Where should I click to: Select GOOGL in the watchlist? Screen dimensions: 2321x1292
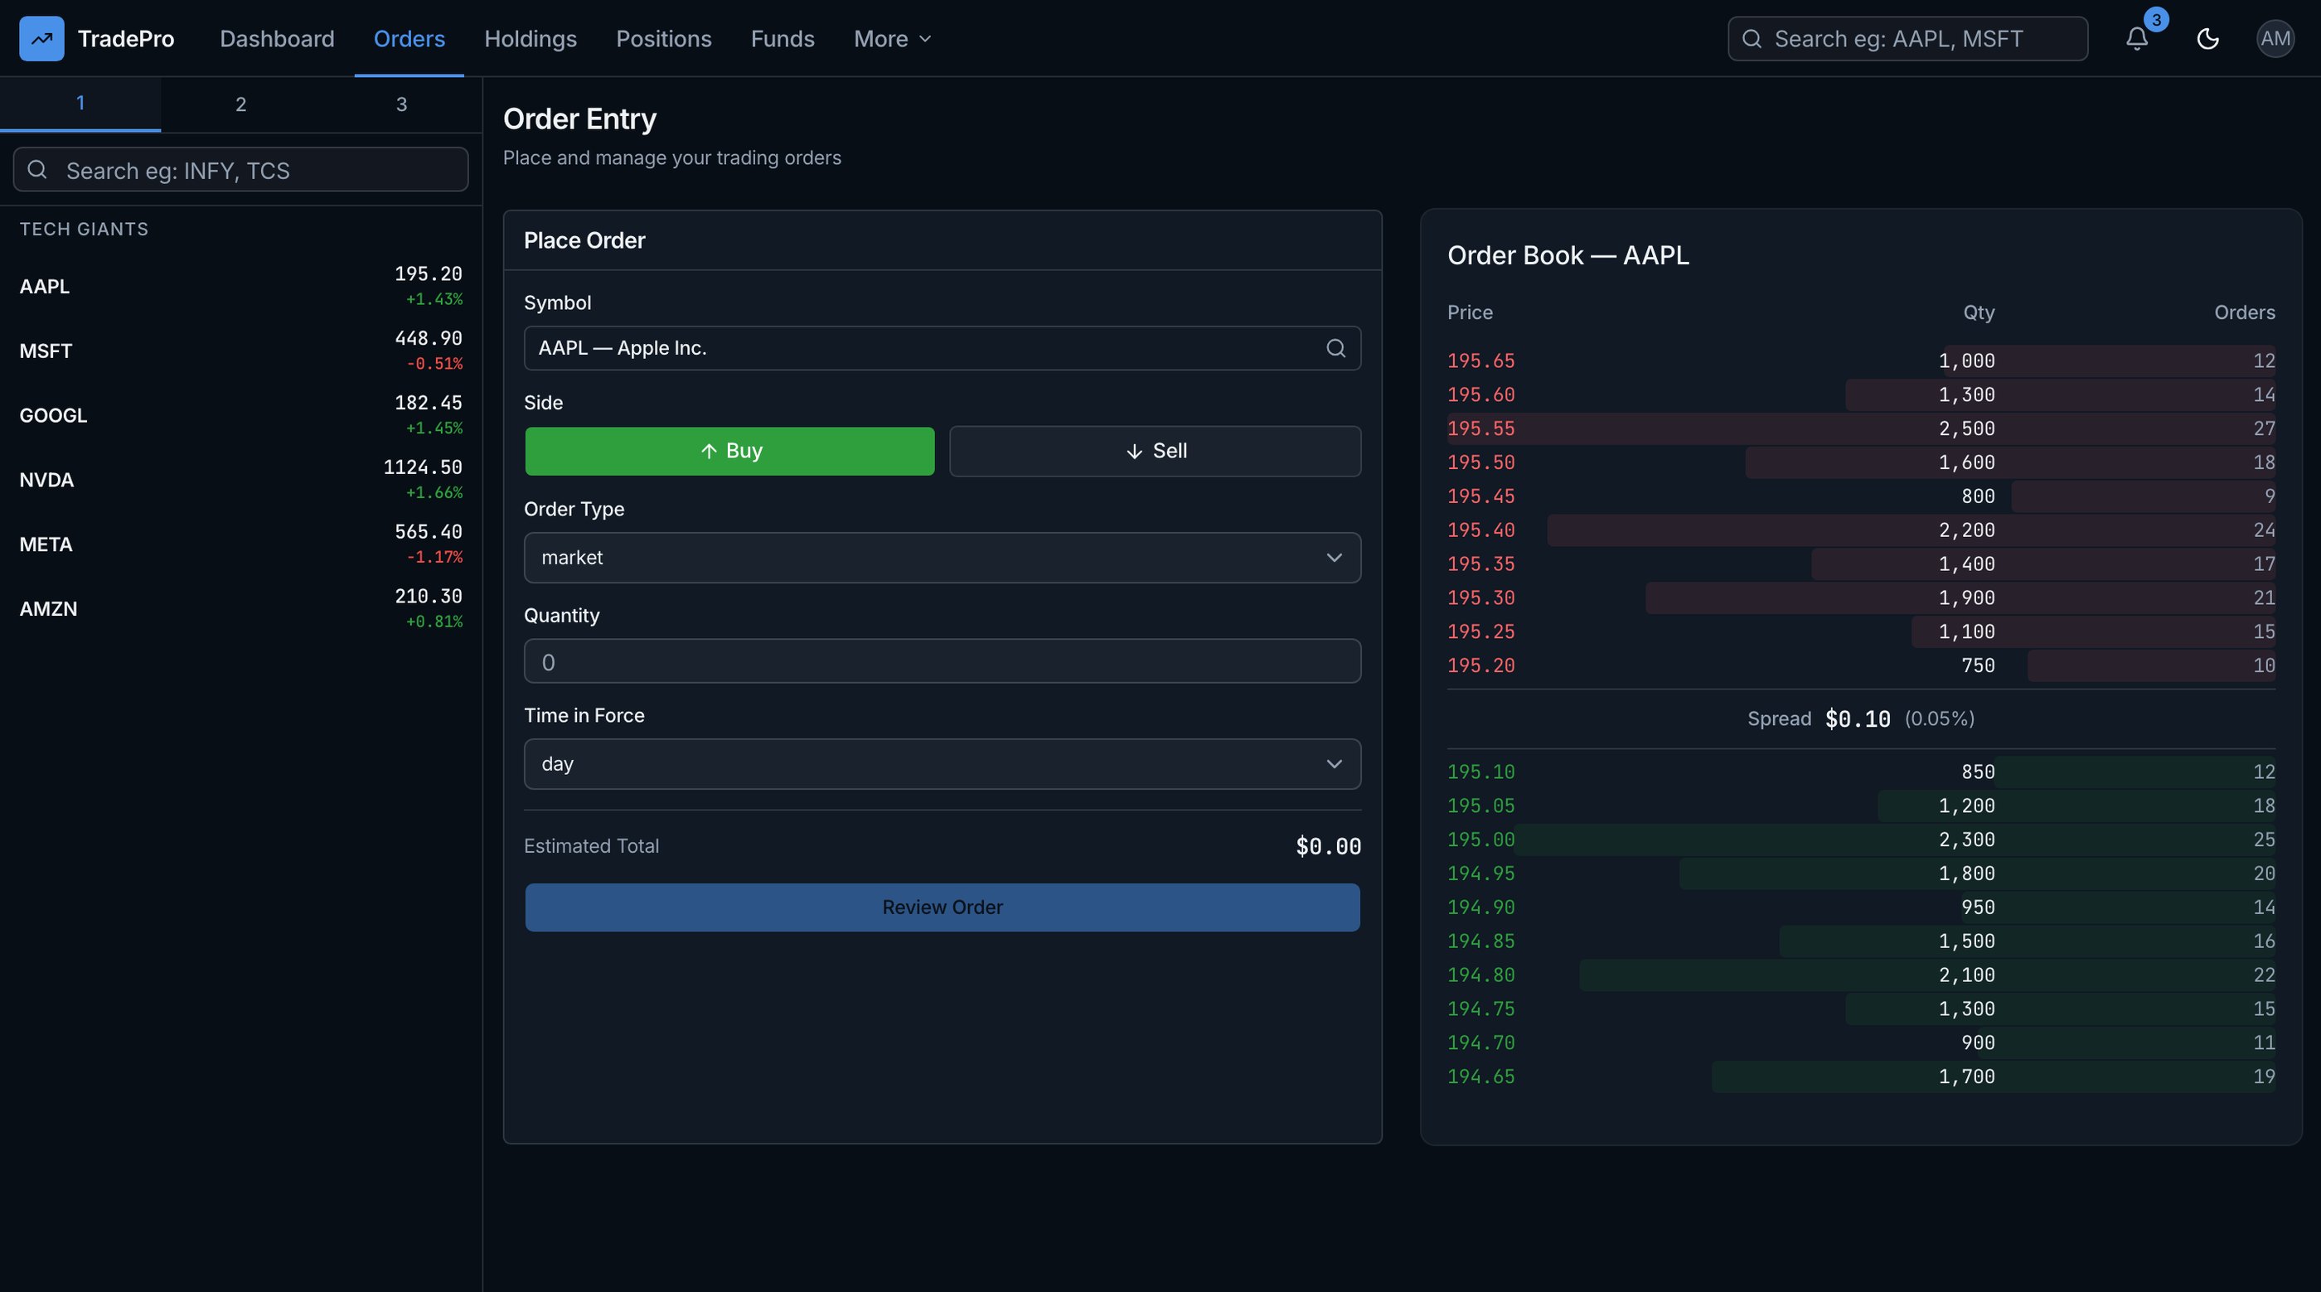pyautogui.click(x=240, y=415)
